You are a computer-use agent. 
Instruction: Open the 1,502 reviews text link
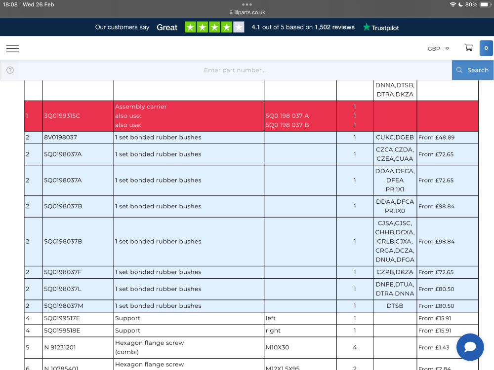coord(334,27)
